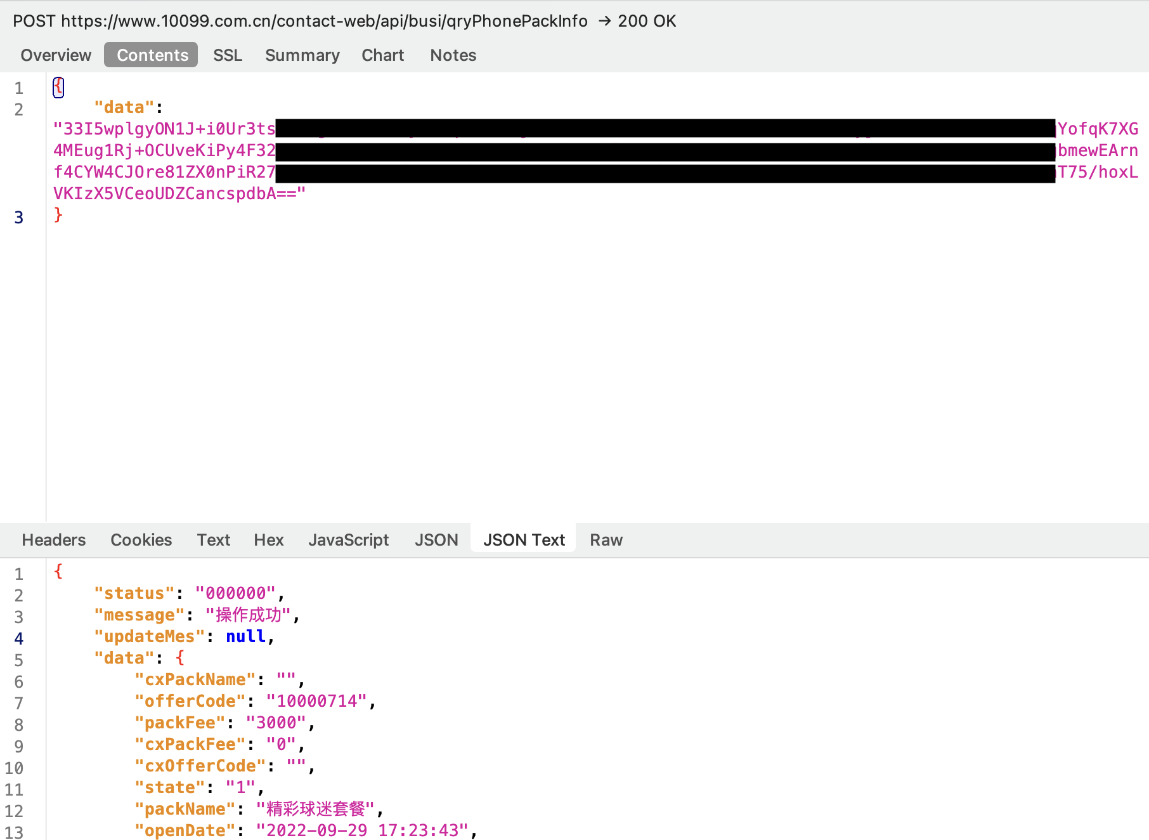Open the Notes tab
The height and width of the screenshot is (840, 1149).
coord(453,55)
